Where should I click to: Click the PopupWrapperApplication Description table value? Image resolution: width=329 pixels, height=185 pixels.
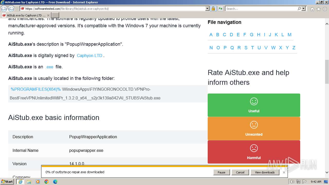pyautogui.click(x=93, y=137)
